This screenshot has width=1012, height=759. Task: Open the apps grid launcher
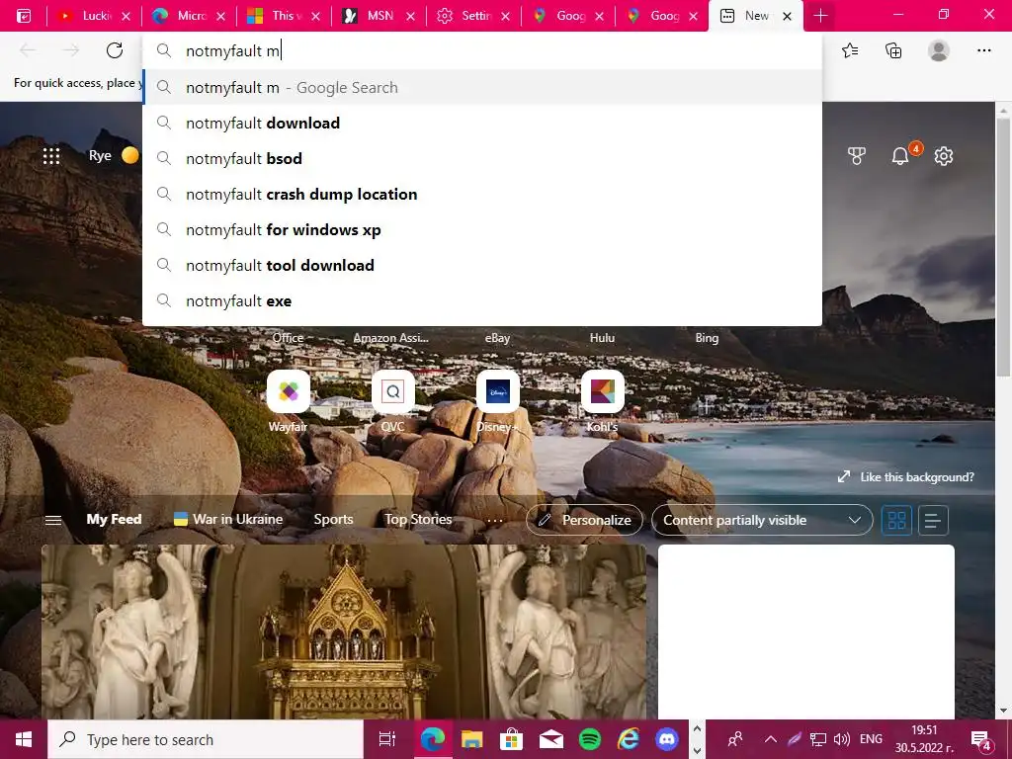pyautogui.click(x=51, y=155)
